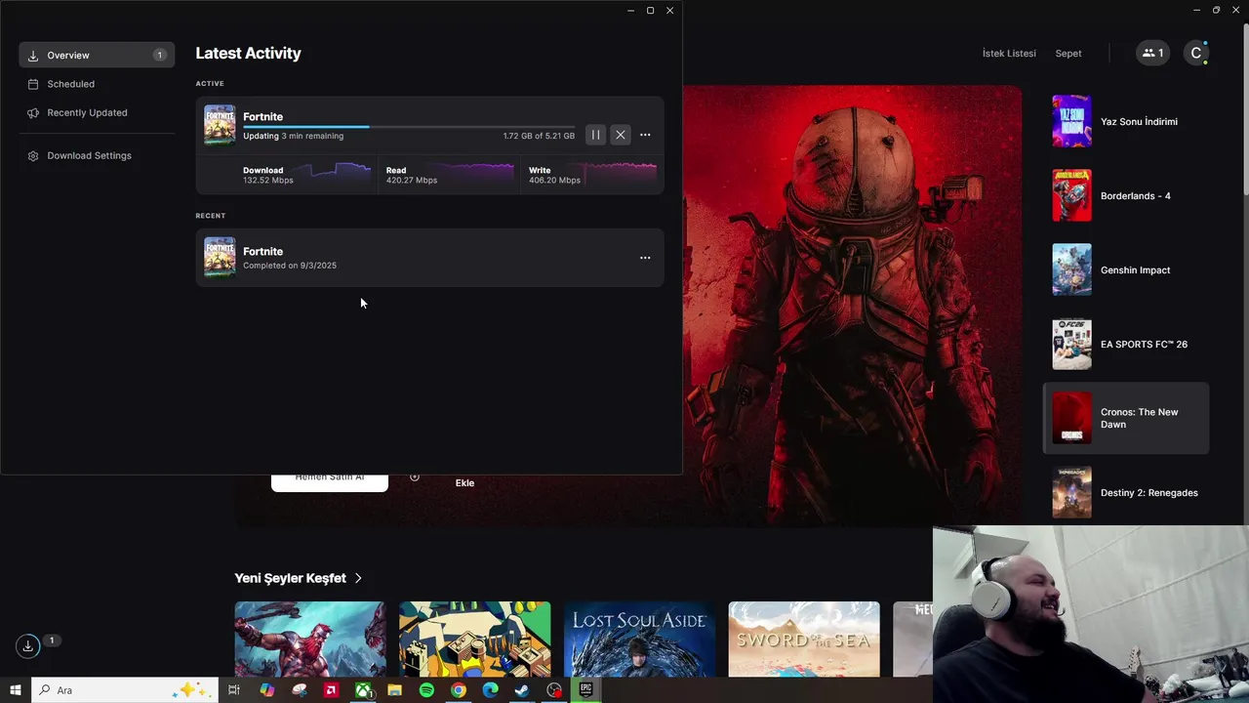Click 'Updating 3 min remaining' status text
This screenshot has height=703, width=1249.
(x=293, y=136)
